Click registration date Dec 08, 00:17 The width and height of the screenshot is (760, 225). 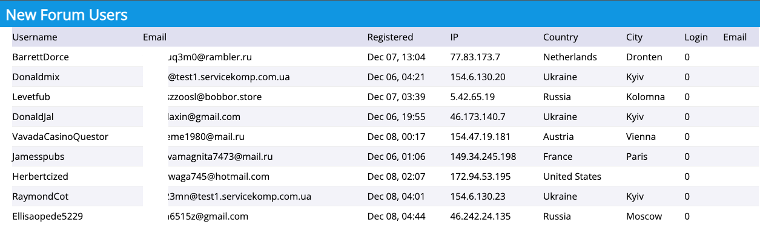click(x=396, y=137)
